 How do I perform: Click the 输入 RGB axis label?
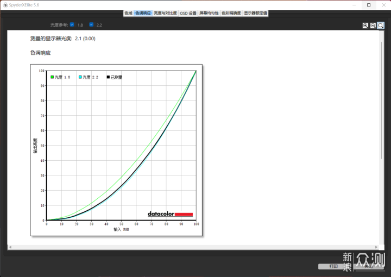tap(121, 229)
